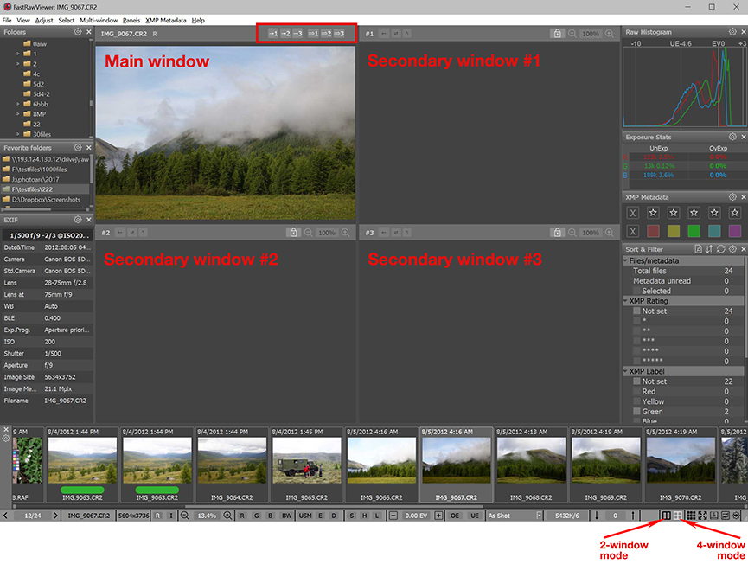This screenshot has width=748, height=564.
Task: Expand the 8MP folder tree node
Action: pyautogui.click(x=17, y=113)
